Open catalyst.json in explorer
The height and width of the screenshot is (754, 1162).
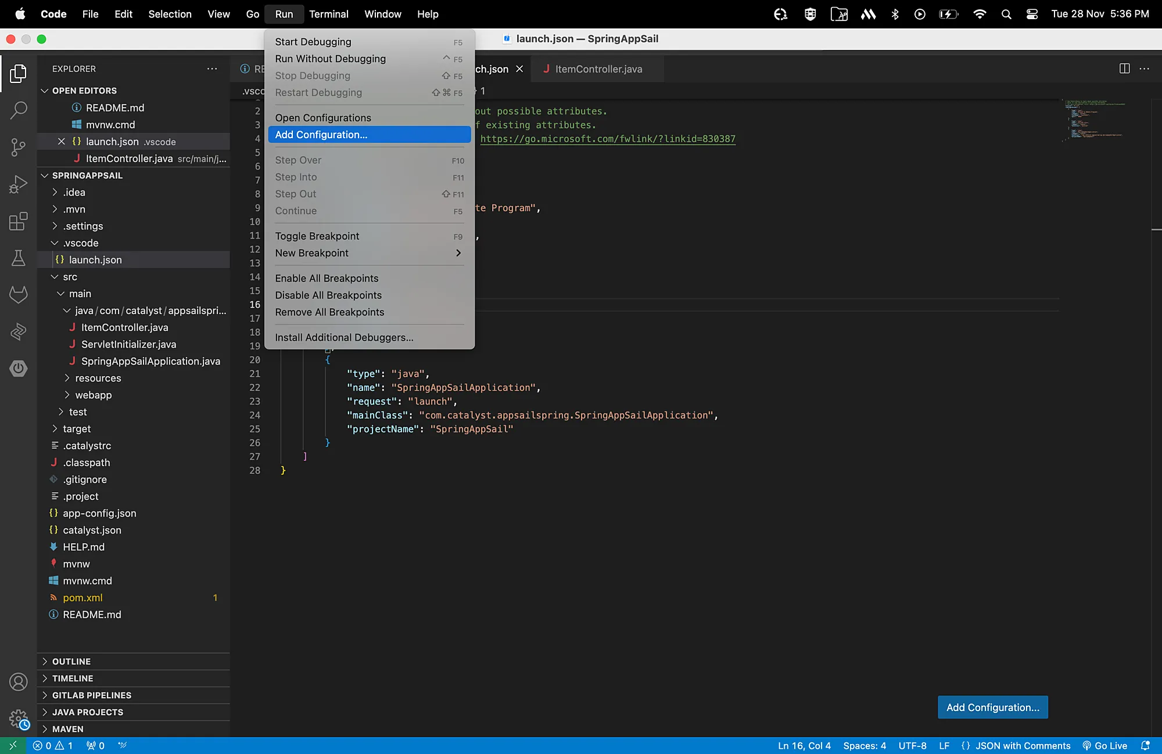(x=92, y=530)
